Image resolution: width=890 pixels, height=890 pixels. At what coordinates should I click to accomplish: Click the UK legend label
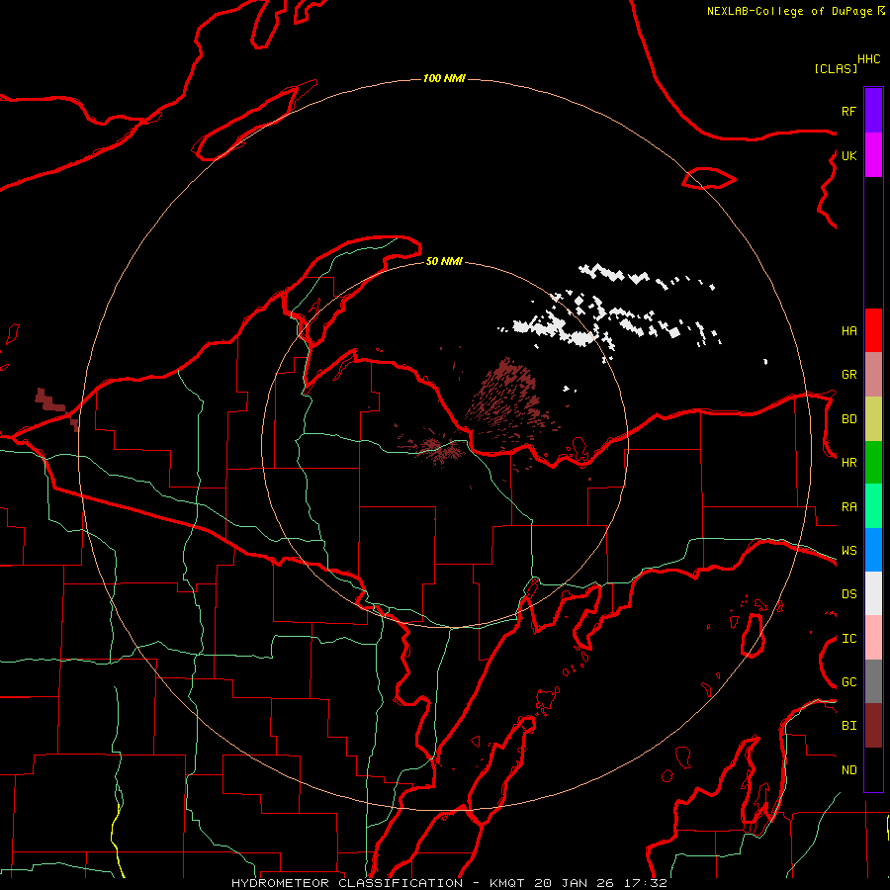click(x=848, y=155)
